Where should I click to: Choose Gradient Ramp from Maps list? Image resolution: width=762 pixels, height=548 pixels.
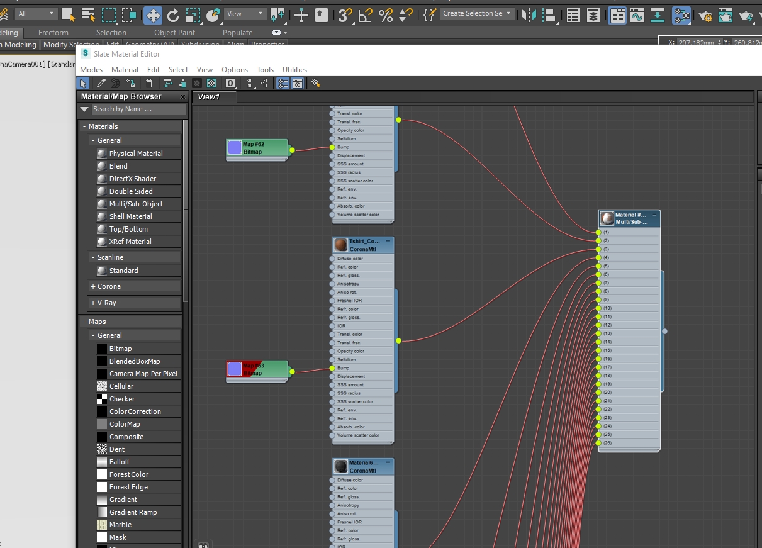(x=133, y=512)
